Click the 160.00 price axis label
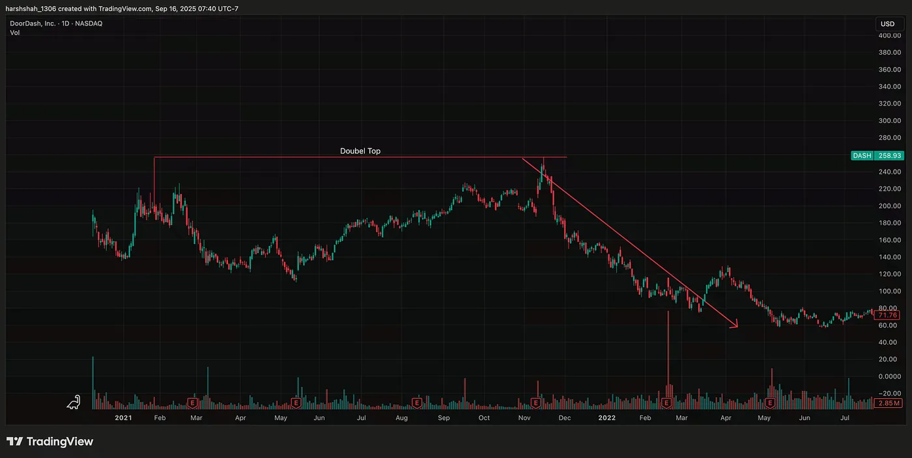 pyautogui.click(x=889, y=240)
